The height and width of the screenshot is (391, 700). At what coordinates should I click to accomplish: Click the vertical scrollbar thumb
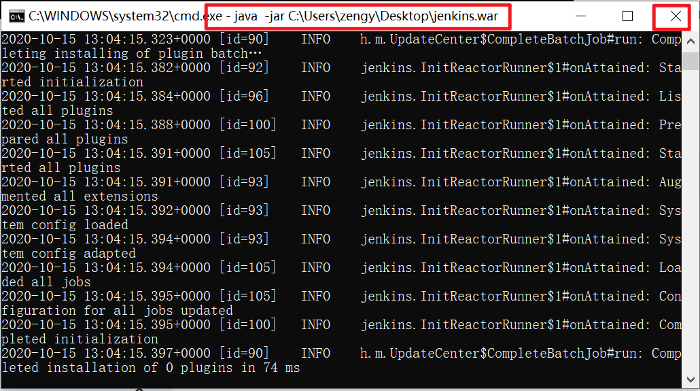pyautogui.click(x=690, y=61)
